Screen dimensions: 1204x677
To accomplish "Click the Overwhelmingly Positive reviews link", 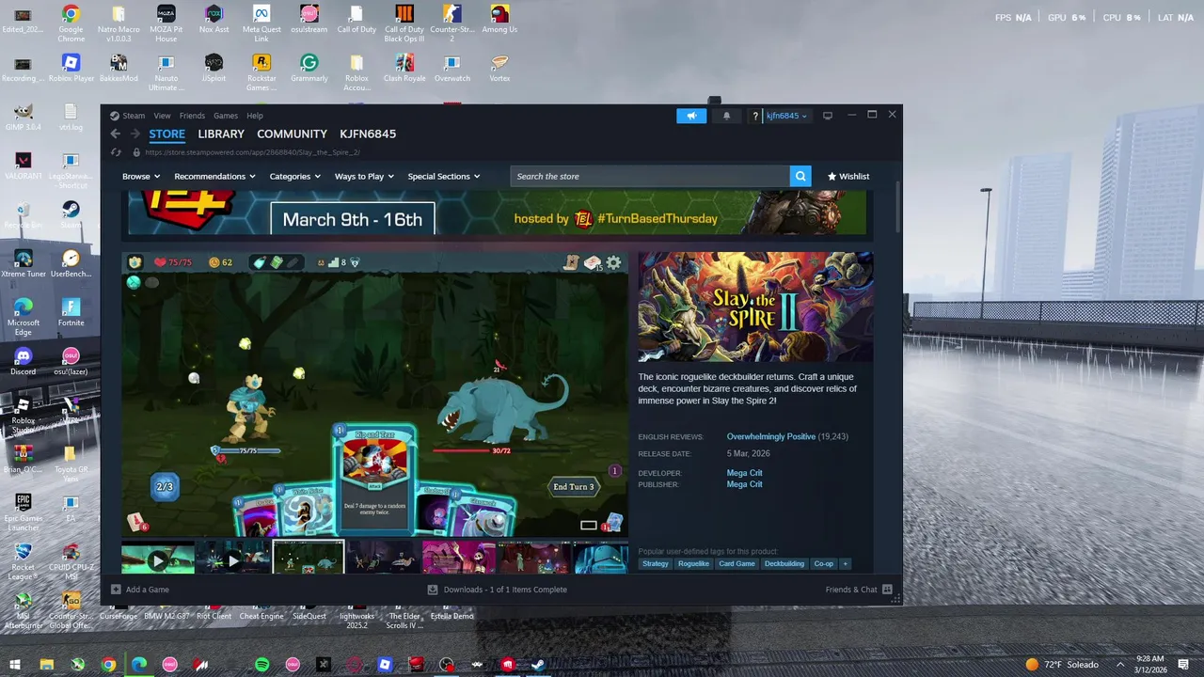I will point(771,436).
